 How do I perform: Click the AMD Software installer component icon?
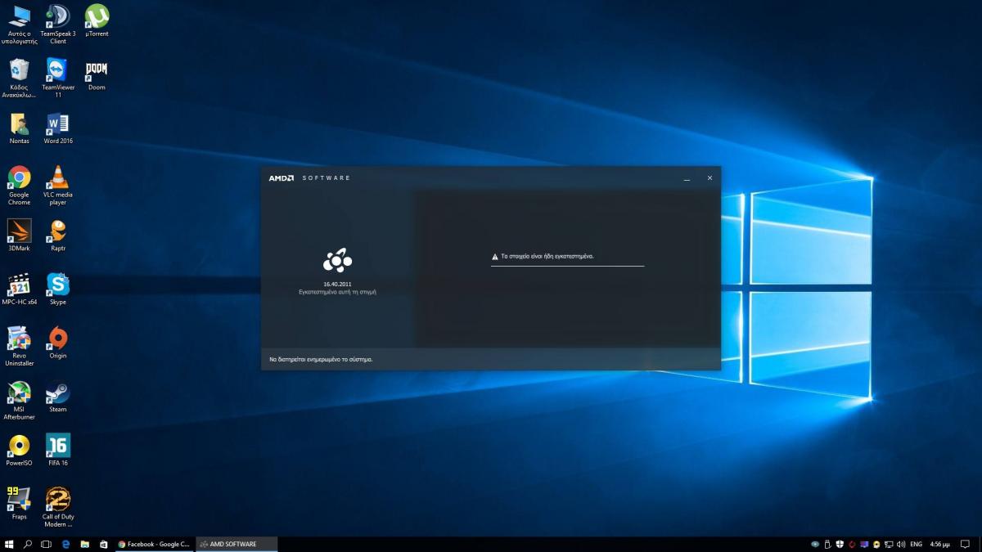337,261
